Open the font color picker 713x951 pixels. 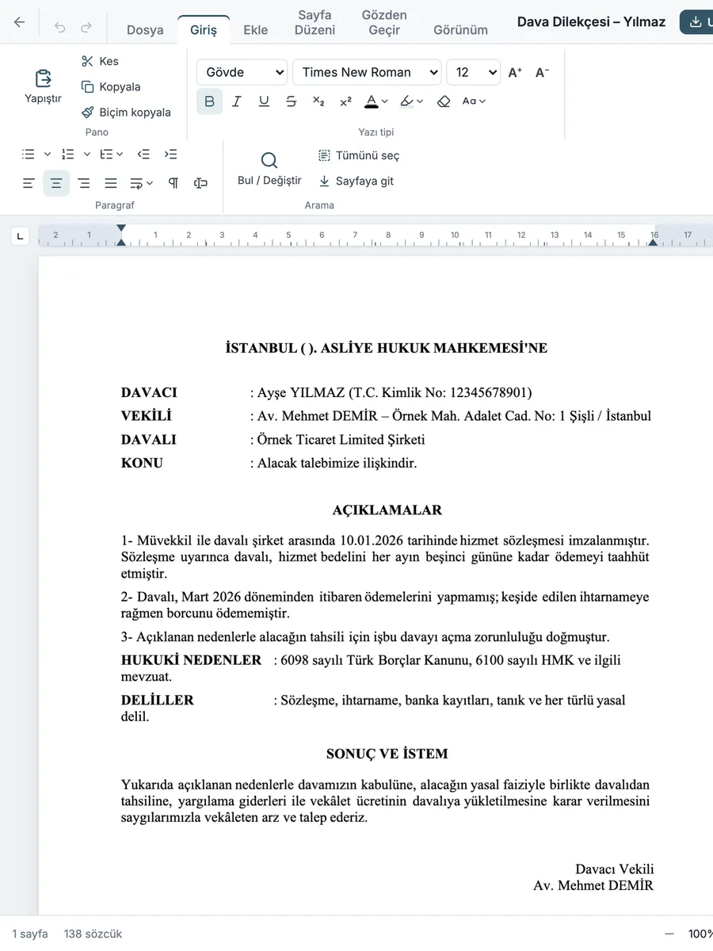coord(376,101)
